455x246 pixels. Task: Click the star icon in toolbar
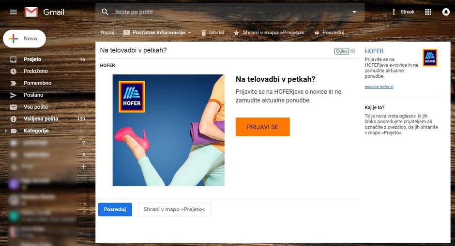coord(236,33)
